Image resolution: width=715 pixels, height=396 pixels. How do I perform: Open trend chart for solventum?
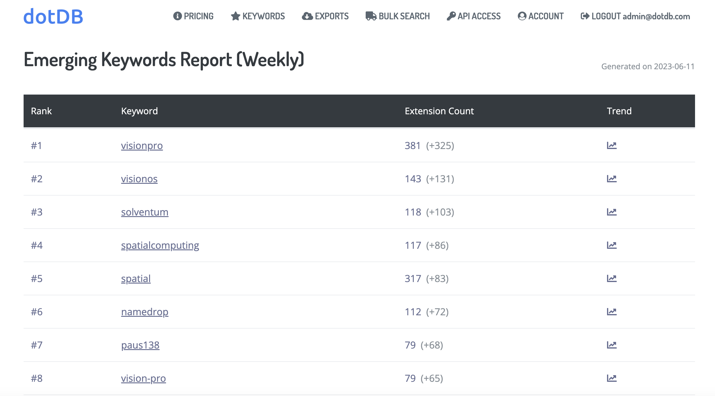[x=612, y=212]
